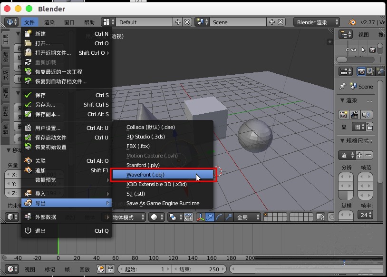Enable rotate manipulator arc icon

(219, 218)
